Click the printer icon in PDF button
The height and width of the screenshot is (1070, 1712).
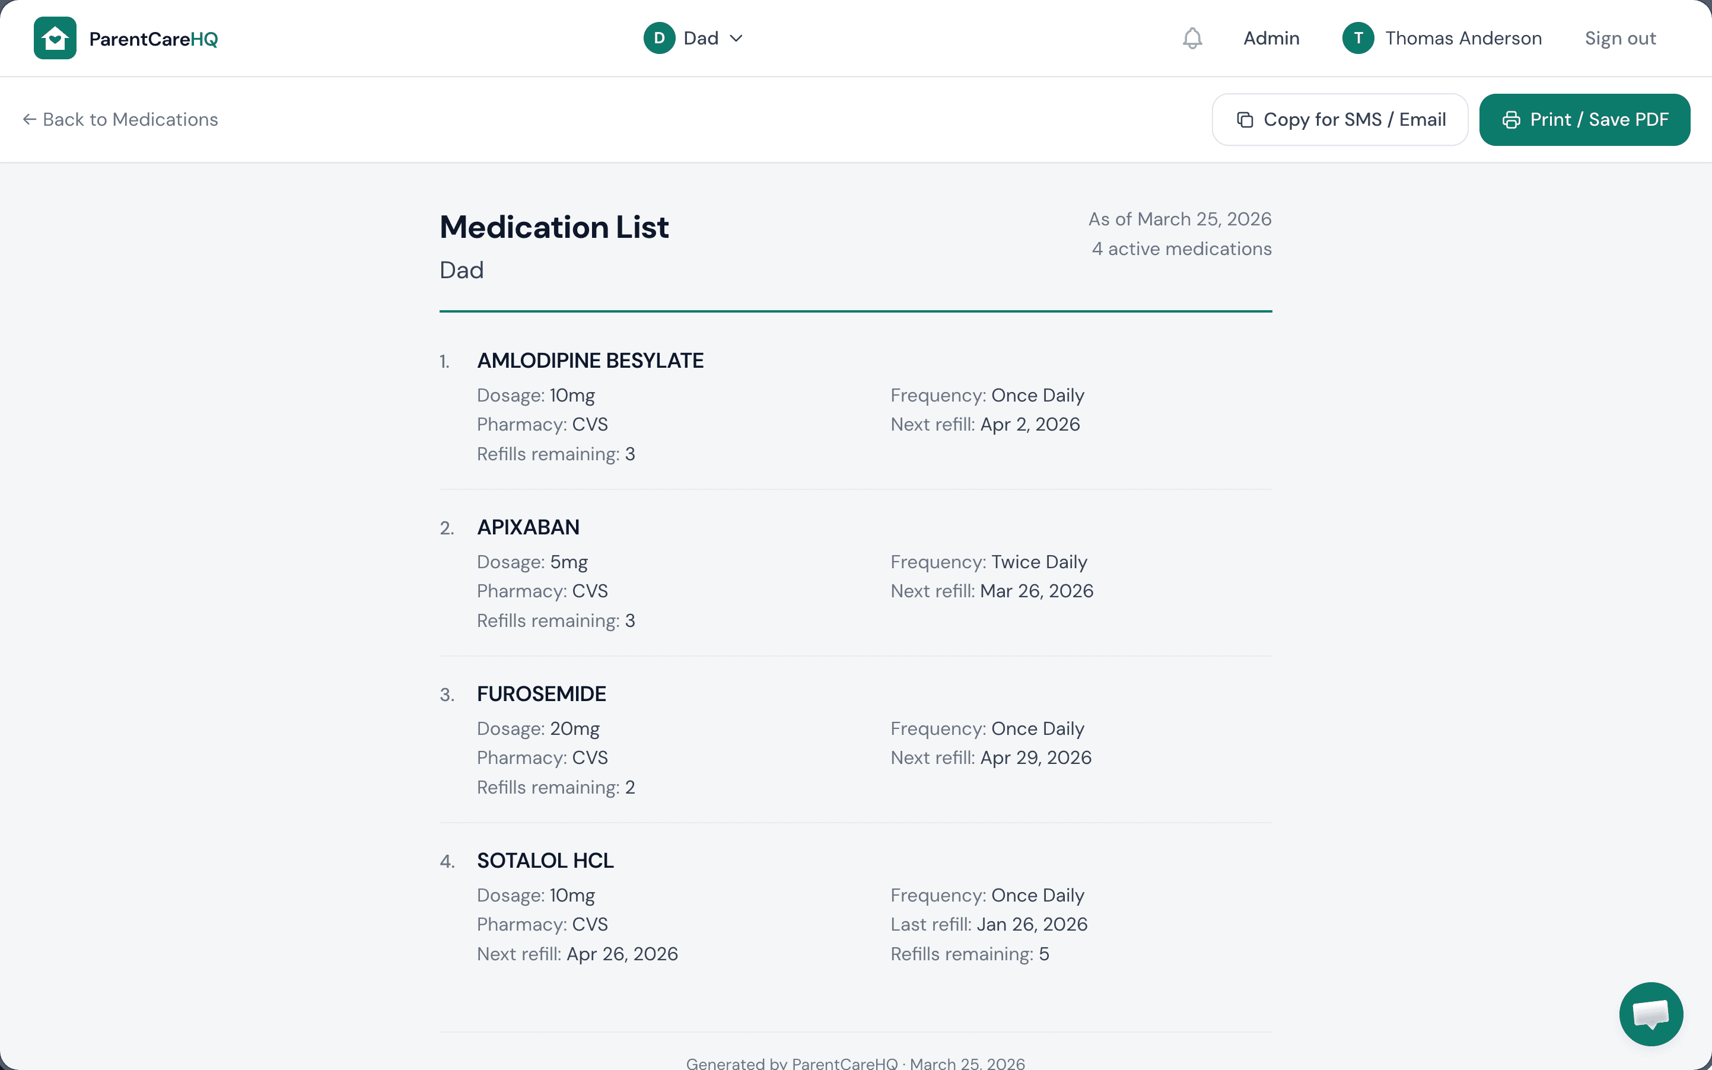pyautogui.click(x=1511, y=119)
